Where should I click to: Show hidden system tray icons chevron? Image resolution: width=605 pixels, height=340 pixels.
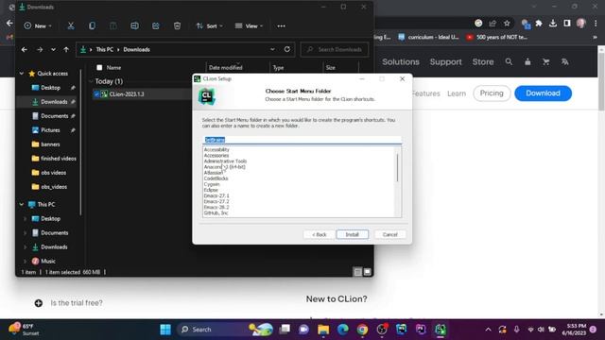point(488,330)
